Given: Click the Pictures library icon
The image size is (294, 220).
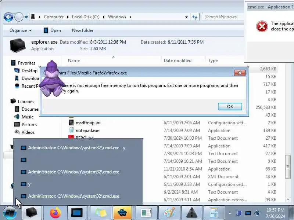Looking at the screenshot, I should (17, 124).
